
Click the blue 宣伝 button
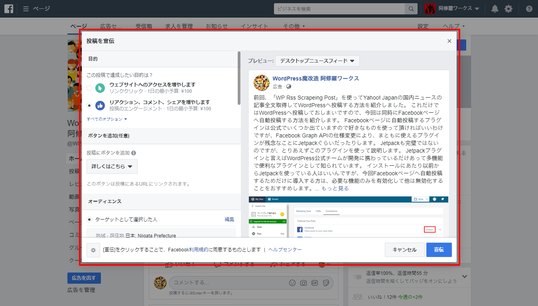click(439, 250)
